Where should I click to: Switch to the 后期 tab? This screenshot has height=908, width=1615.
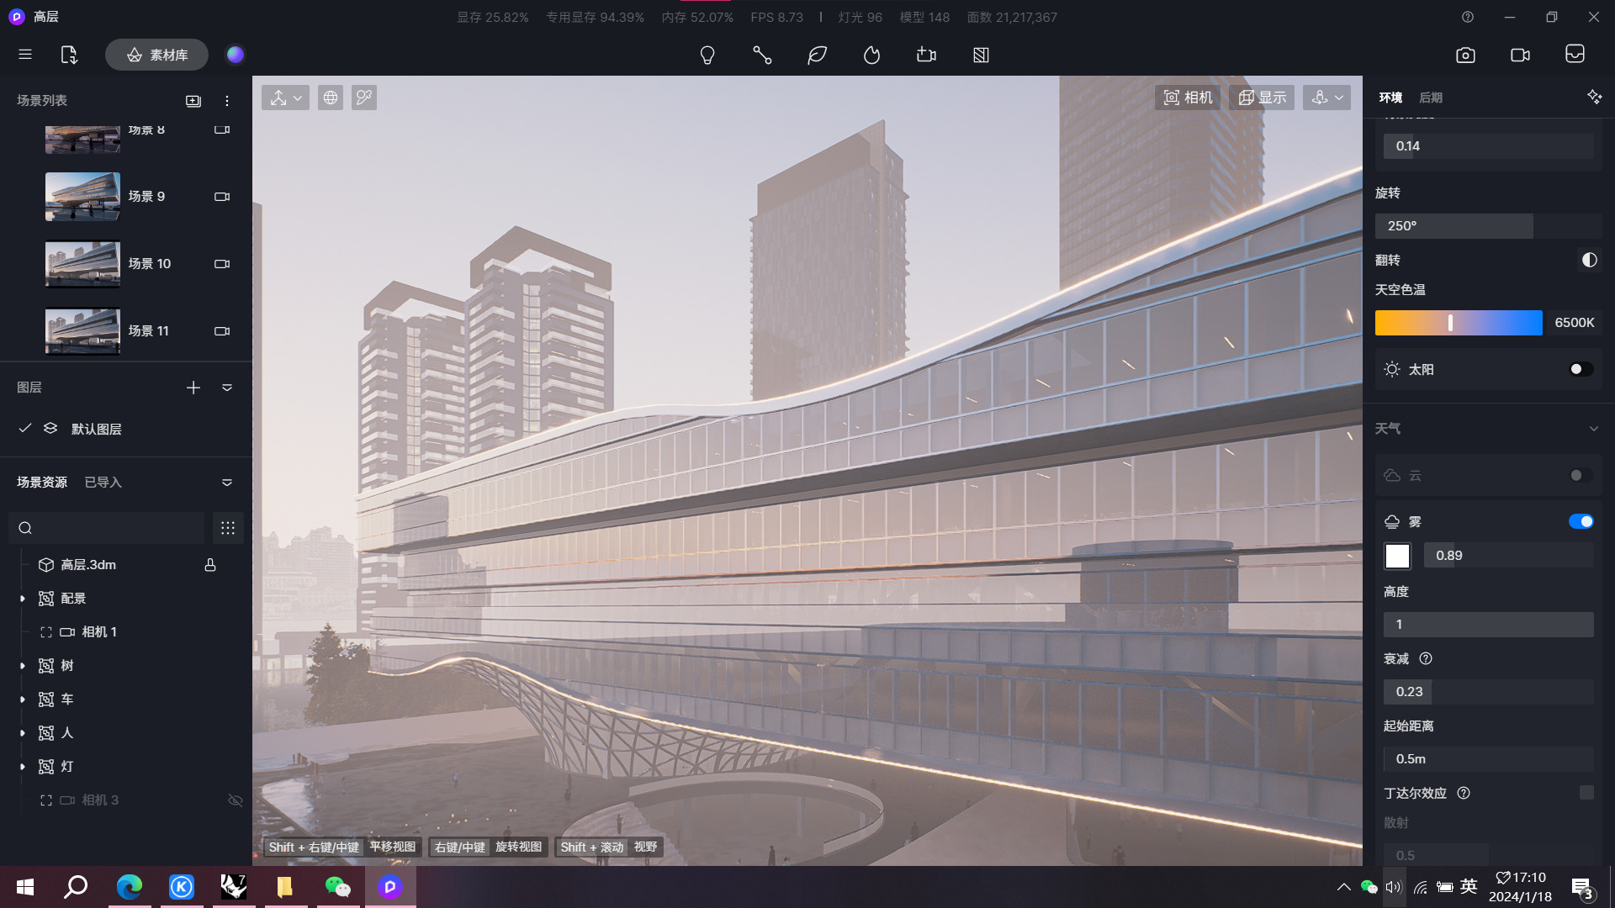pos(1430,98)
